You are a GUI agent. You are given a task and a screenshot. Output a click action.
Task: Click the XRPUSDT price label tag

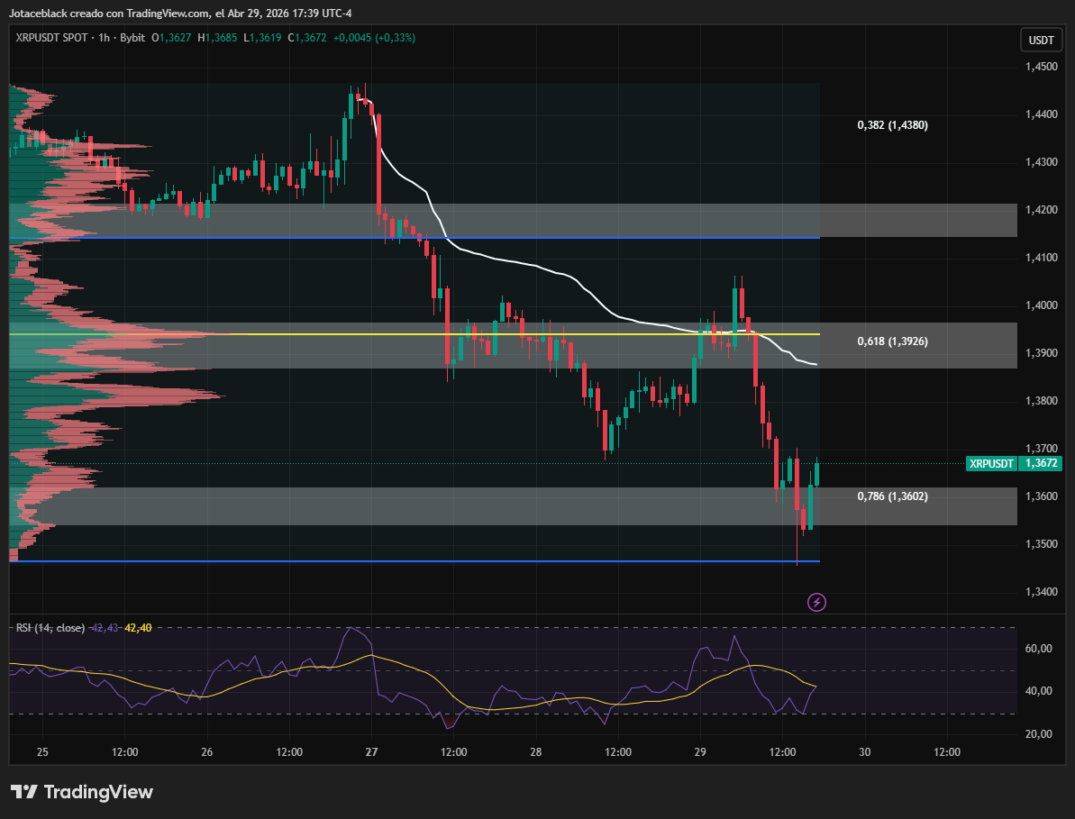(x=990, y=463)
